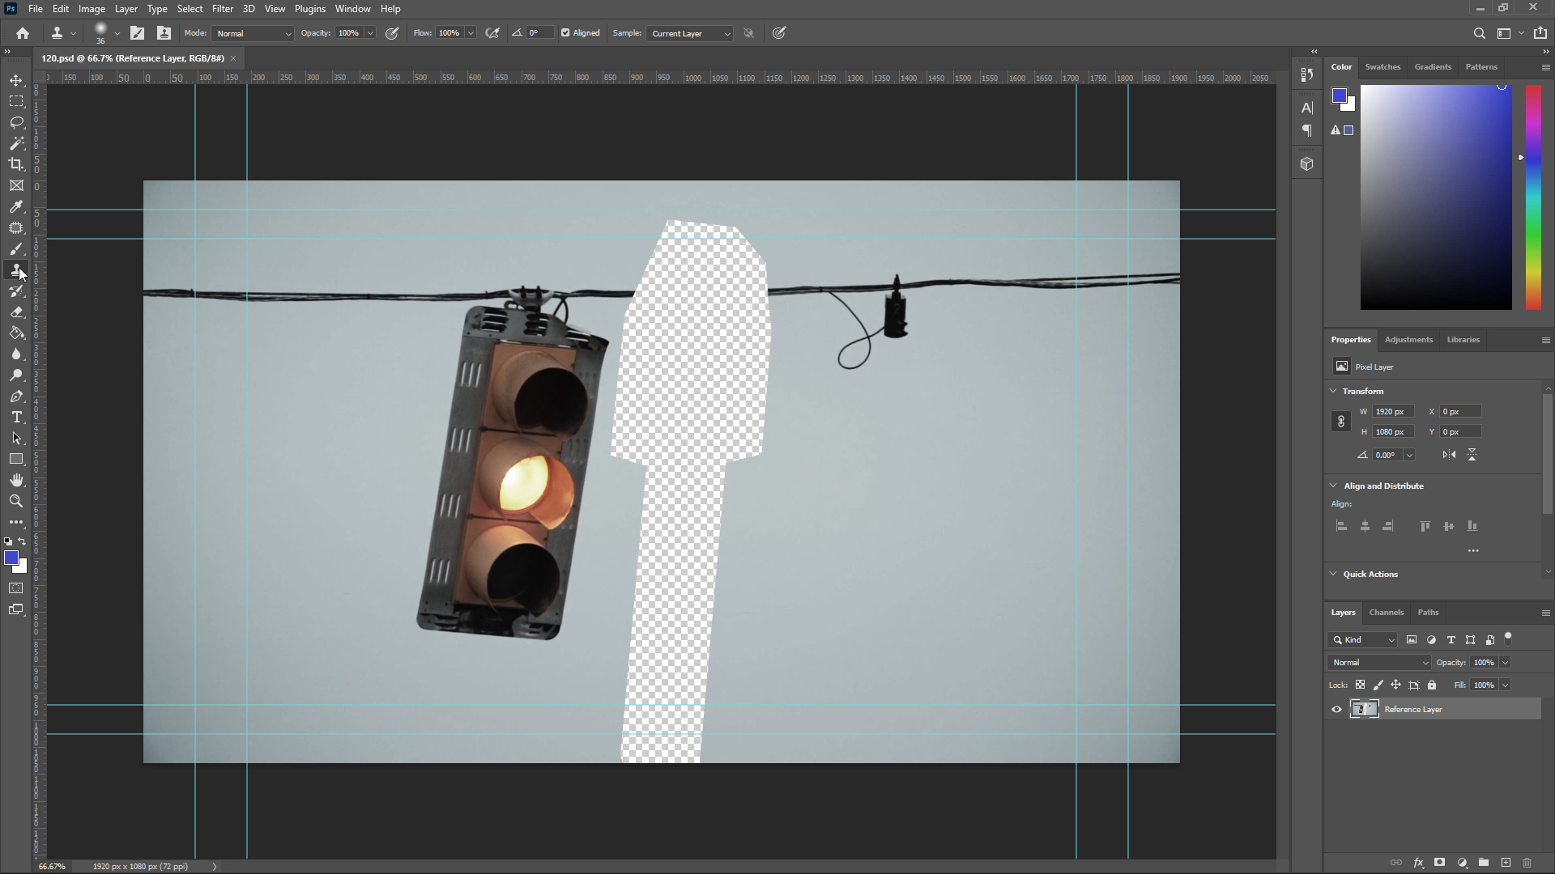Select the Hand tool
The width and height of the screenshot is (1555, 874).
point(16,480)
